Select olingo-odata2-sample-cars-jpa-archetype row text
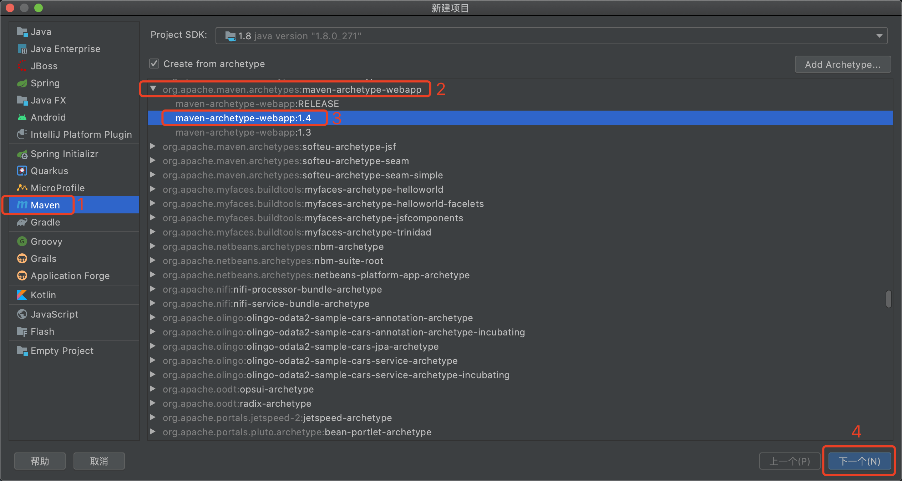This screenshot has height=481, width=902. click(x=301, y=346)
